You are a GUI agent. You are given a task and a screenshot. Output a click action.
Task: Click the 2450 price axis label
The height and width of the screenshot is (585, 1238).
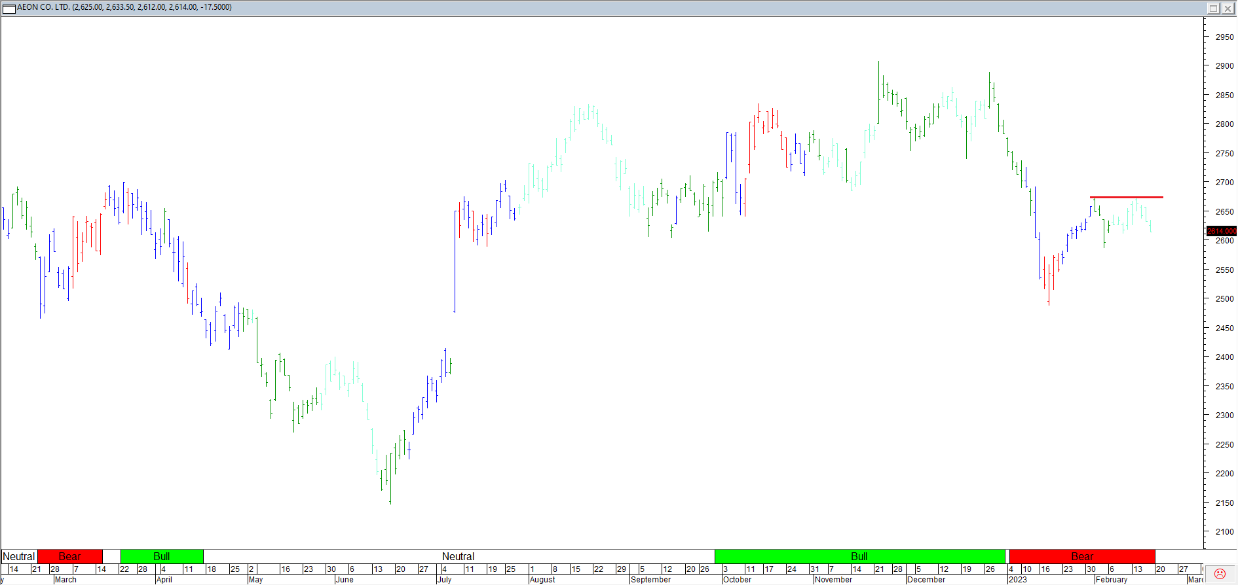[1224, 328]
